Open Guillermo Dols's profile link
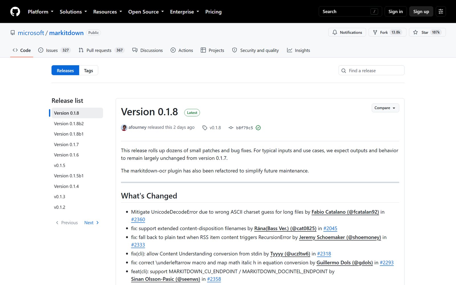 click(345, 263)
